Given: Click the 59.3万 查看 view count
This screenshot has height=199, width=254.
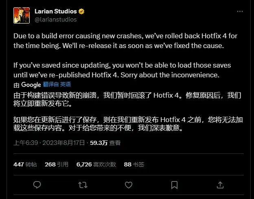Looking at the screenshot, I should [105, 143].
